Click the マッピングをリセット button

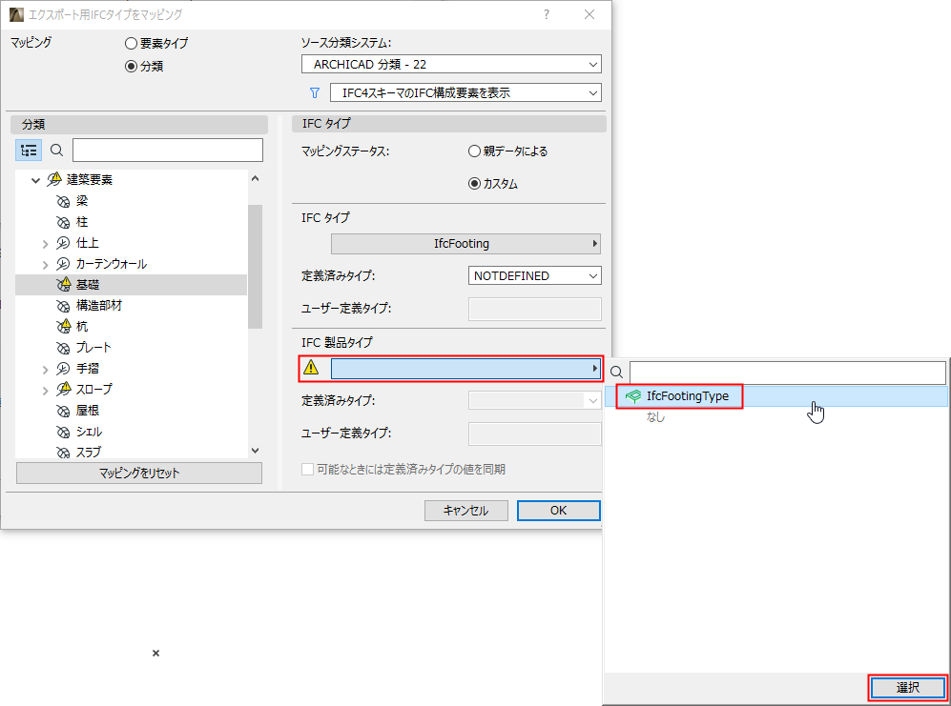tap(139, 474)
